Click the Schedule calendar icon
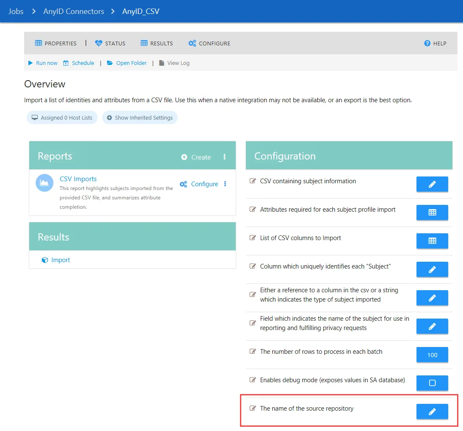 click(x=66, y=63)
